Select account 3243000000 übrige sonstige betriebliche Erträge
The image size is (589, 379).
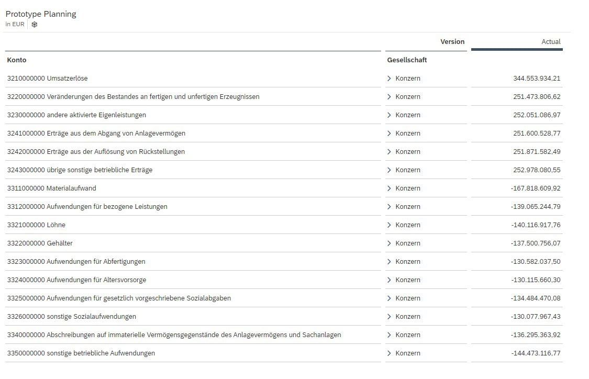tap(80, 170)
